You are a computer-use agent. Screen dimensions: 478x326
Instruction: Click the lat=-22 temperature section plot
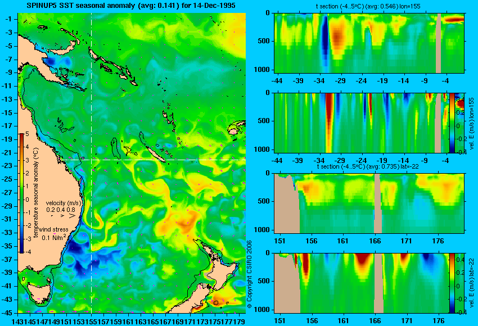[x=369, y=203]
